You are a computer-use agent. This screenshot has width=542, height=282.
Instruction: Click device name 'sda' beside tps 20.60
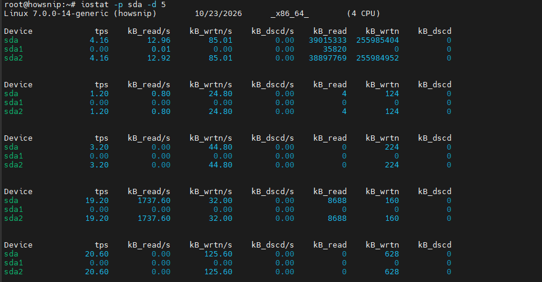pyautogui.click(x=11, y=254)
